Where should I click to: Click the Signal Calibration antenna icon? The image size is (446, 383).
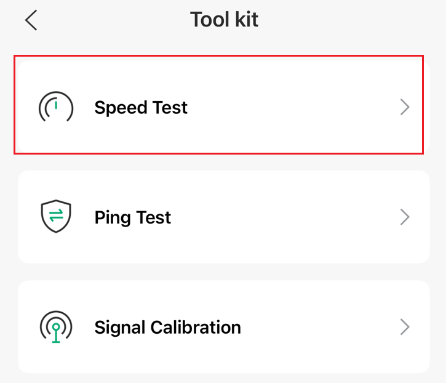click(56, 326)
